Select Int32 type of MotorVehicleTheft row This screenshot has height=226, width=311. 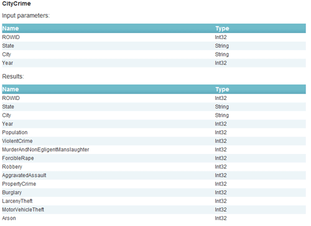221,210
